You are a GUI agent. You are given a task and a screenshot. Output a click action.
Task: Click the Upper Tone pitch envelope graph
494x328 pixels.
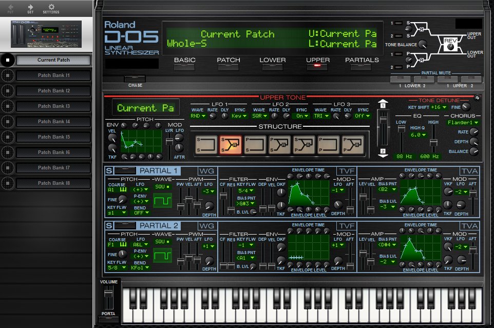(141, 141)
